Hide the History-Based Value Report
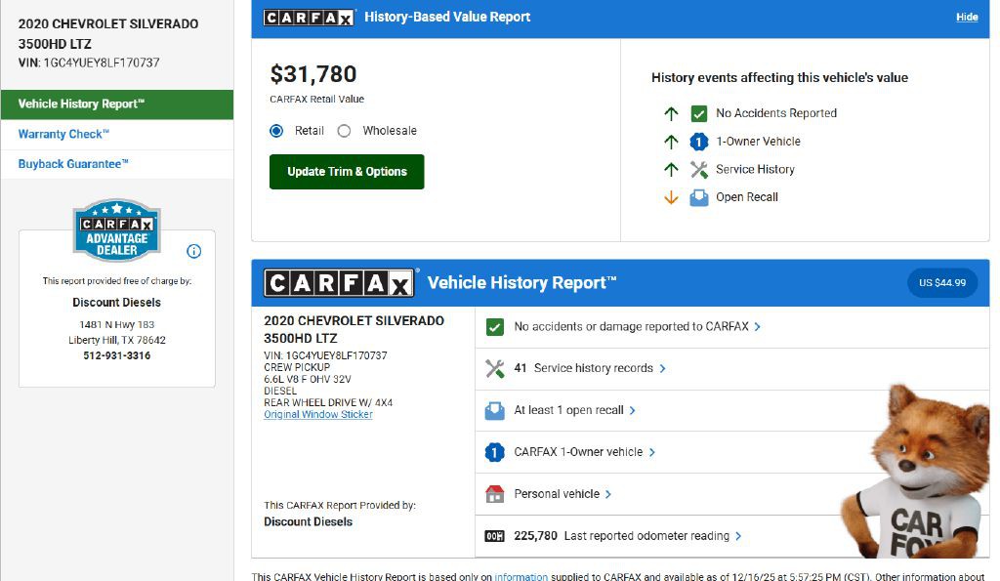 click(x=966, y=18)
